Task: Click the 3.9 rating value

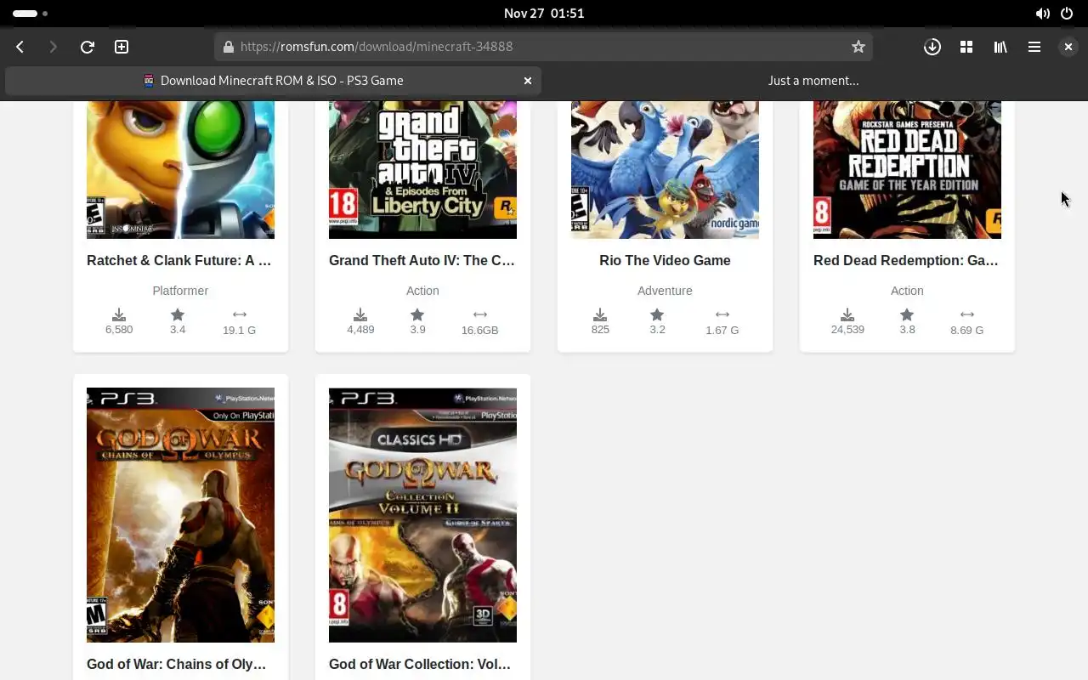Action: [x=417, y=330]
